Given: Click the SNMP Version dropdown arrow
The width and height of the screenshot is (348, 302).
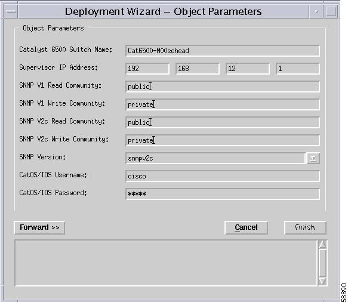Looking at the screenshot, I should pyautogui.click(x=313, y=158).
